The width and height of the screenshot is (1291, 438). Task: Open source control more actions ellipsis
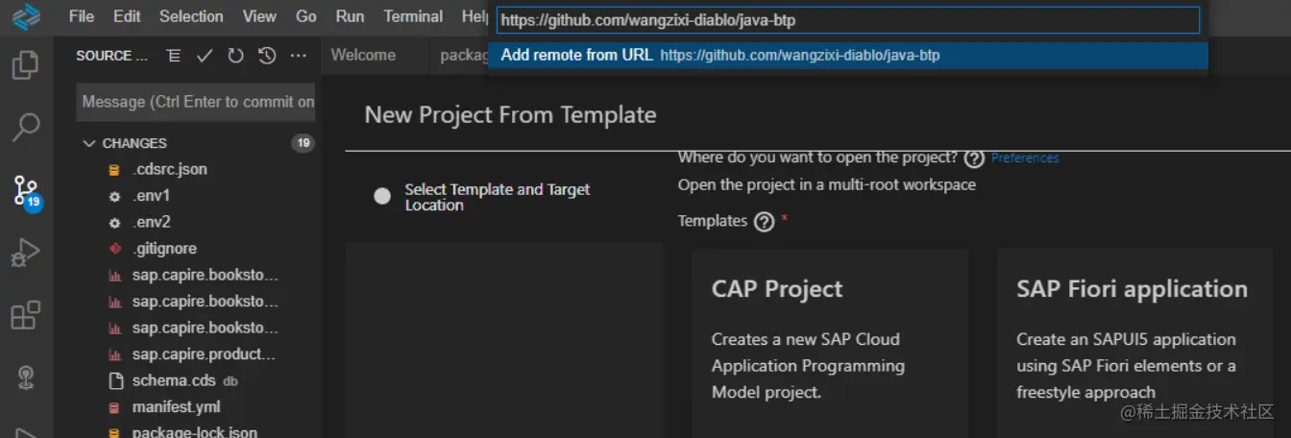pyautogui.click(x=299, y=56)
